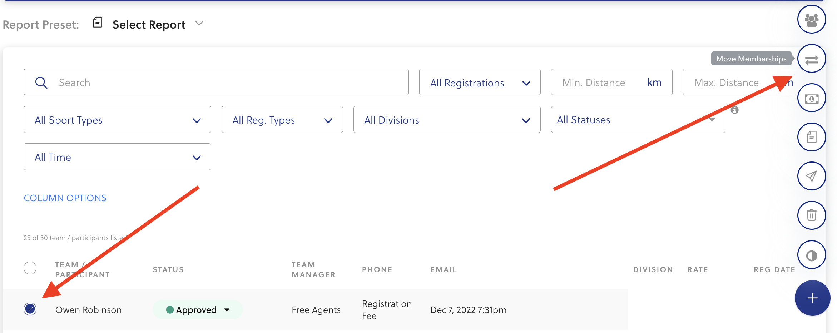Click the document report icon button
The width and height of the screenshot is (837, 333).
811,137
